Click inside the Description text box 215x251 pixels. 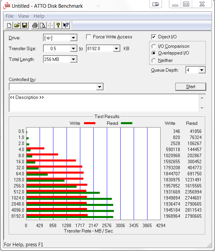(x=104, y=103)
